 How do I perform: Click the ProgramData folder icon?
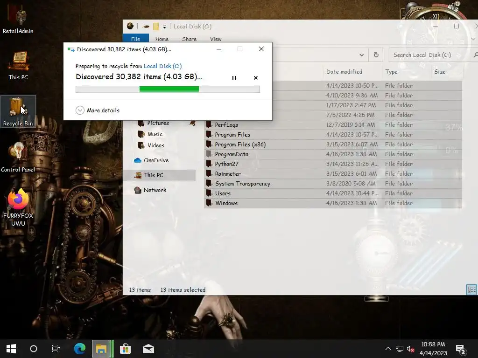[209, 154]
